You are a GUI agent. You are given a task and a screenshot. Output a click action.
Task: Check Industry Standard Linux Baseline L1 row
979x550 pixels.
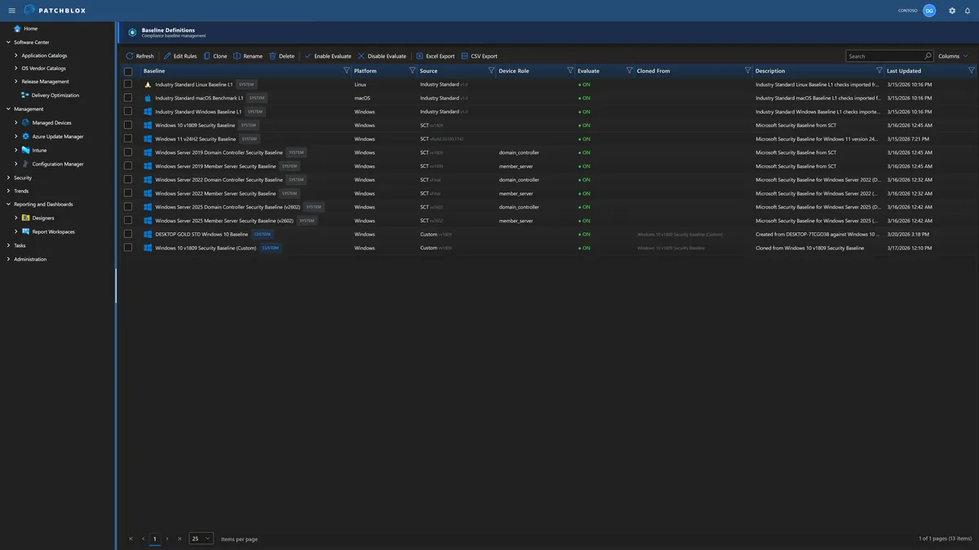tap(128, 85)
